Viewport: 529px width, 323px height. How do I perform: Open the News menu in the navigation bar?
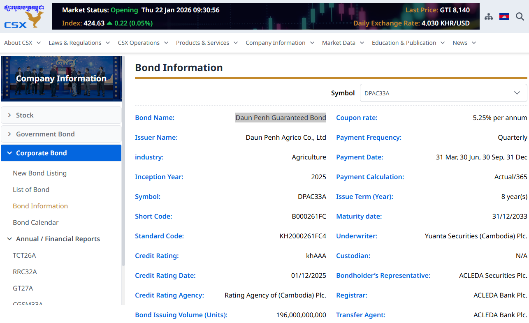pos(464,43)
